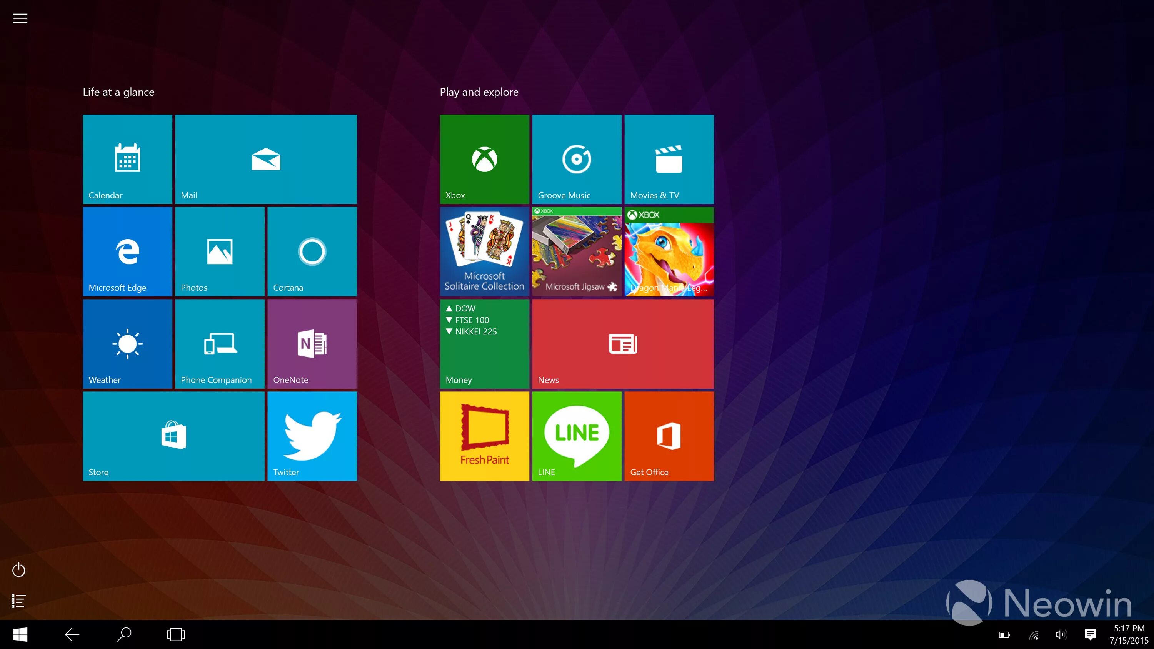This screenshot has height=649, width=1154.
Task: Click the 'Play and explore' group header
Action: (x=479, y=92)
